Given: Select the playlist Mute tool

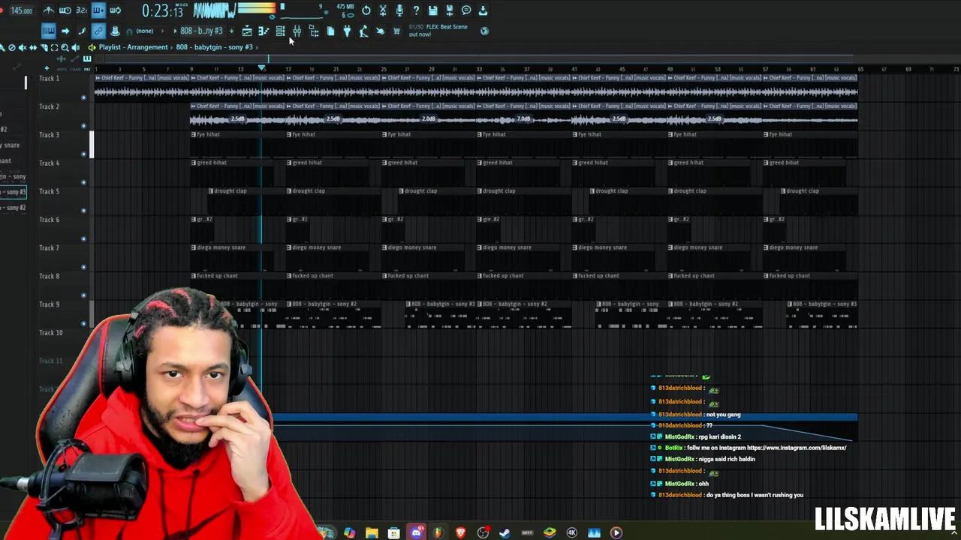Looking at the screenshot, I should tap(23, 47).
